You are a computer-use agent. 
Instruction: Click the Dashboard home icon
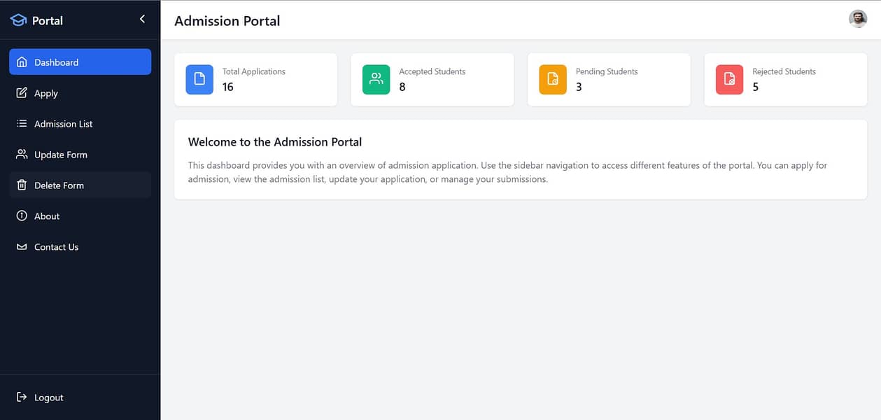[22, 62]
